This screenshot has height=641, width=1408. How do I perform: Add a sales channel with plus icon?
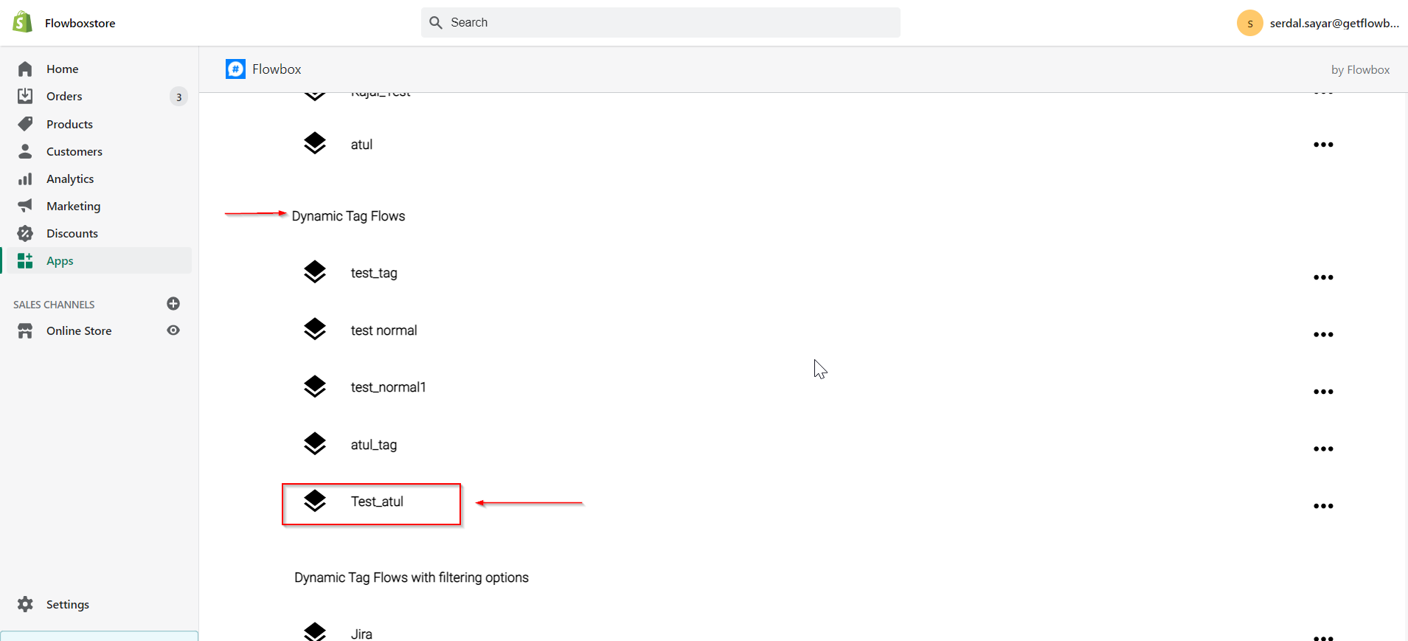point(173,304)
